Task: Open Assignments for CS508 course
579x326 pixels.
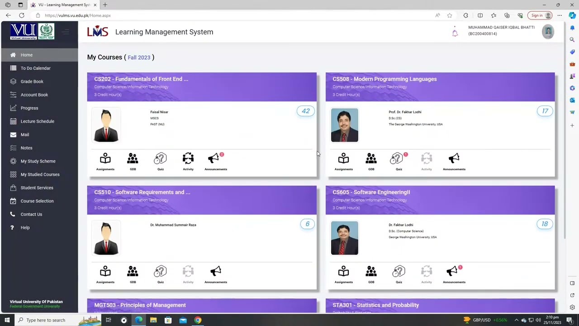Action: pyautogui.click(x=343, y=162)
